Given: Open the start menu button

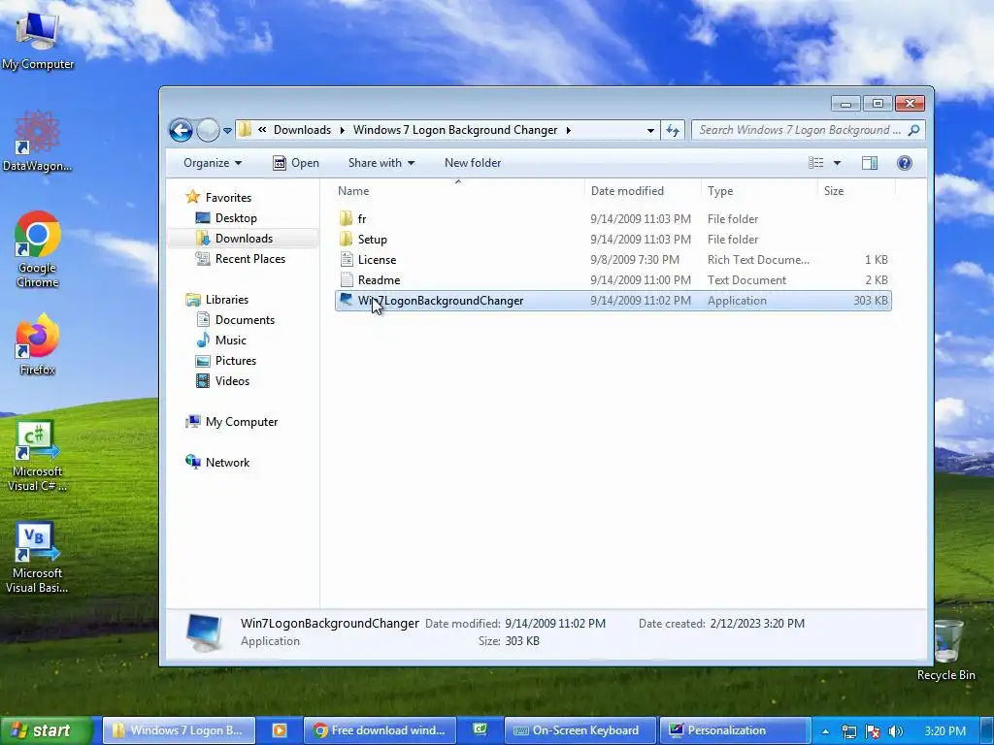Looking at the screenshot, I should point(45,730).
